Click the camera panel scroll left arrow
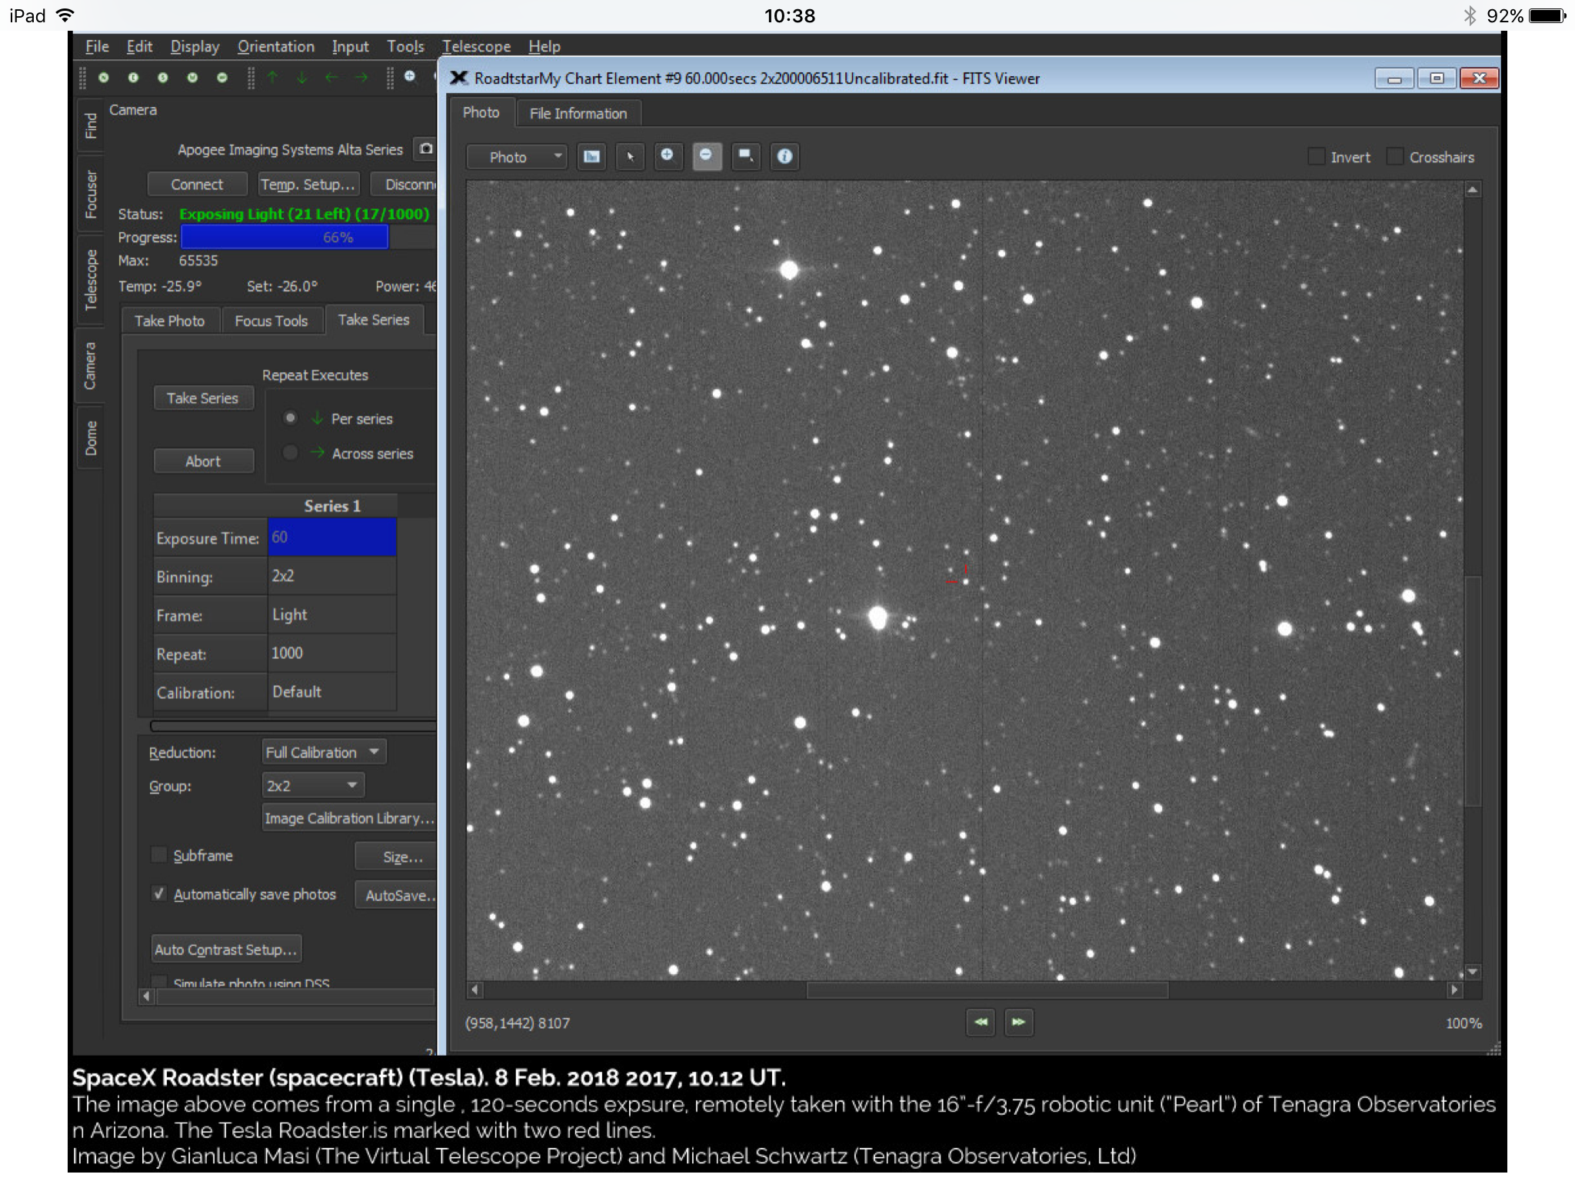This screenshot has height=1181, width=1575. [146, 996]
